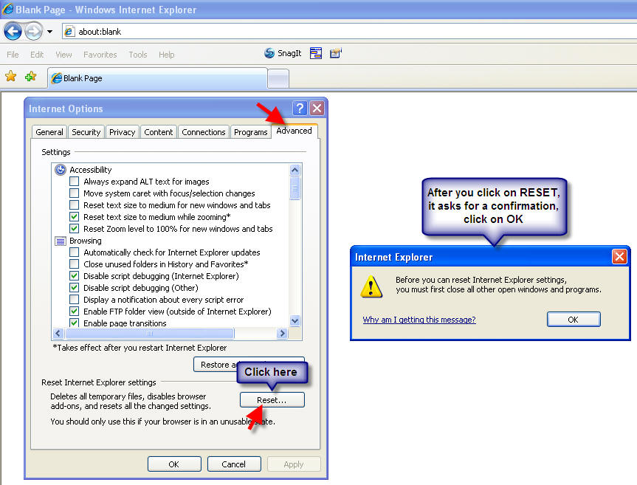Click settings list scroll up arrow
The image size is (637, 485).
click(295, 170)
